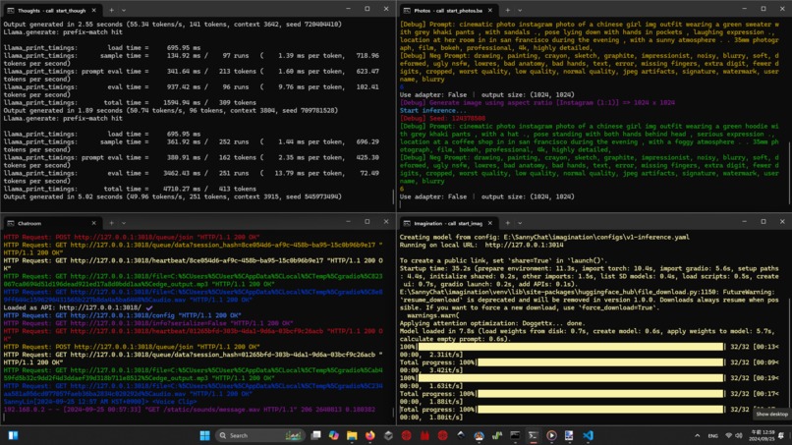The image size is (792, 445).
Task: Click the 'Loaded as API' URL in Chatroom
Action: pyautogui.click(x=100, y=307)
